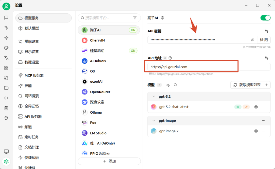Open 模型服务 settings section
Image resolution: width=275 pixels, height=169 pixels.
point(44,18)
